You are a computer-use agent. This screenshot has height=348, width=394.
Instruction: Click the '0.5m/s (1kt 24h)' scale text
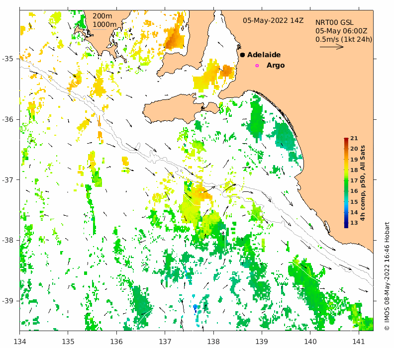tap(343, 40)
